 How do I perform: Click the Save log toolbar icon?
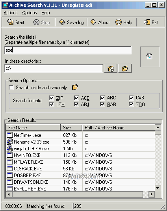62,22
